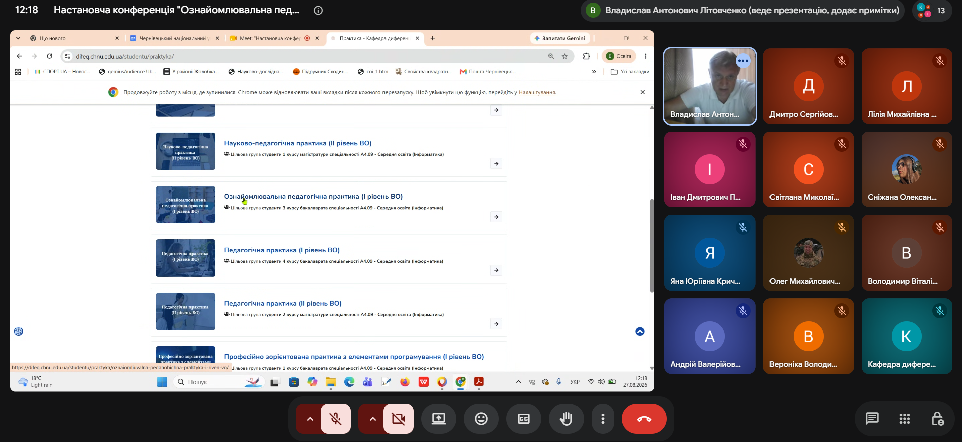The width and height of the screenshot is (962, 442).
Task: Leave the call with the red hang-up button
Action: [x=644, y=419]
